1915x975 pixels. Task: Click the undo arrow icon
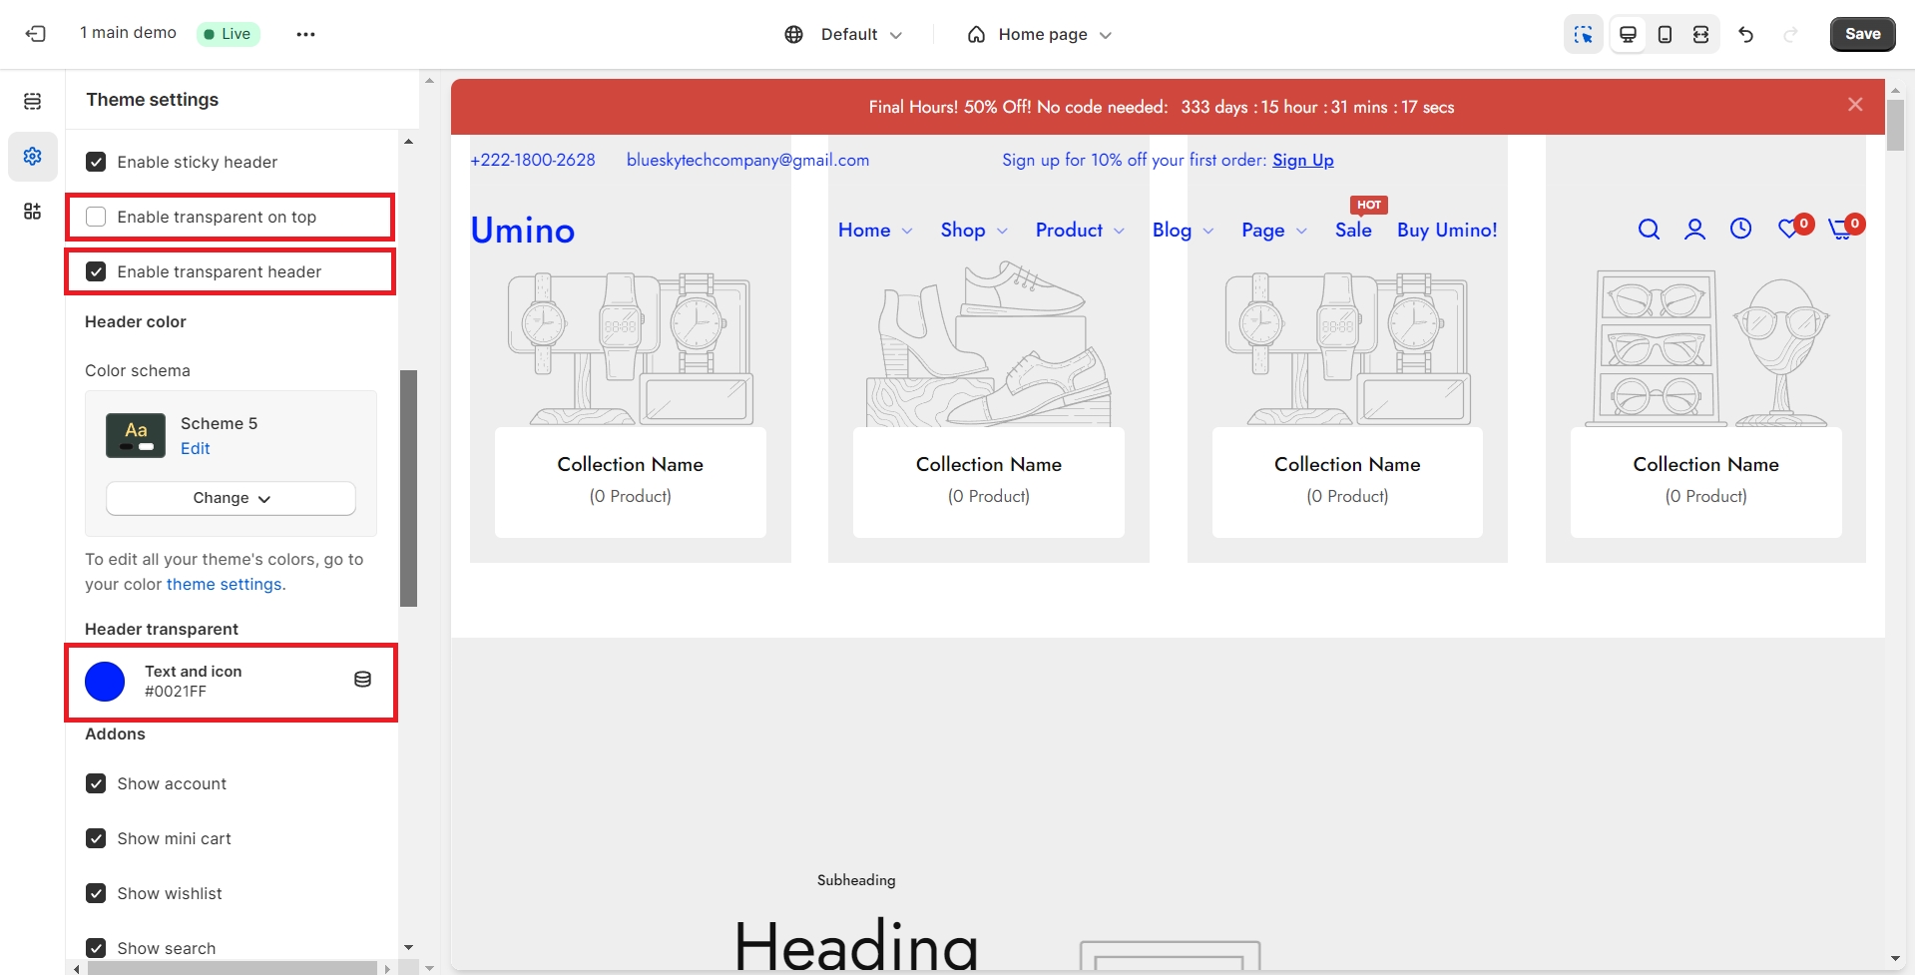(x=1745, y=34)
